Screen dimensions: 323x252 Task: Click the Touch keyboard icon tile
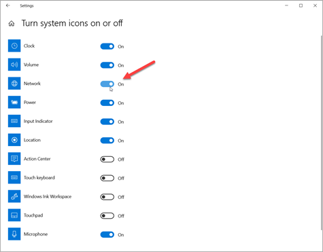coord(14,177)
